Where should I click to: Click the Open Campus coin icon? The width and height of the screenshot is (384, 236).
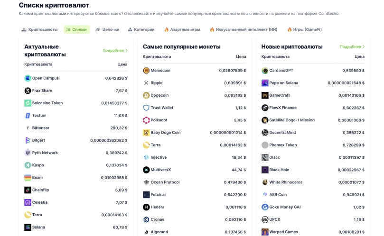[28, 78]
